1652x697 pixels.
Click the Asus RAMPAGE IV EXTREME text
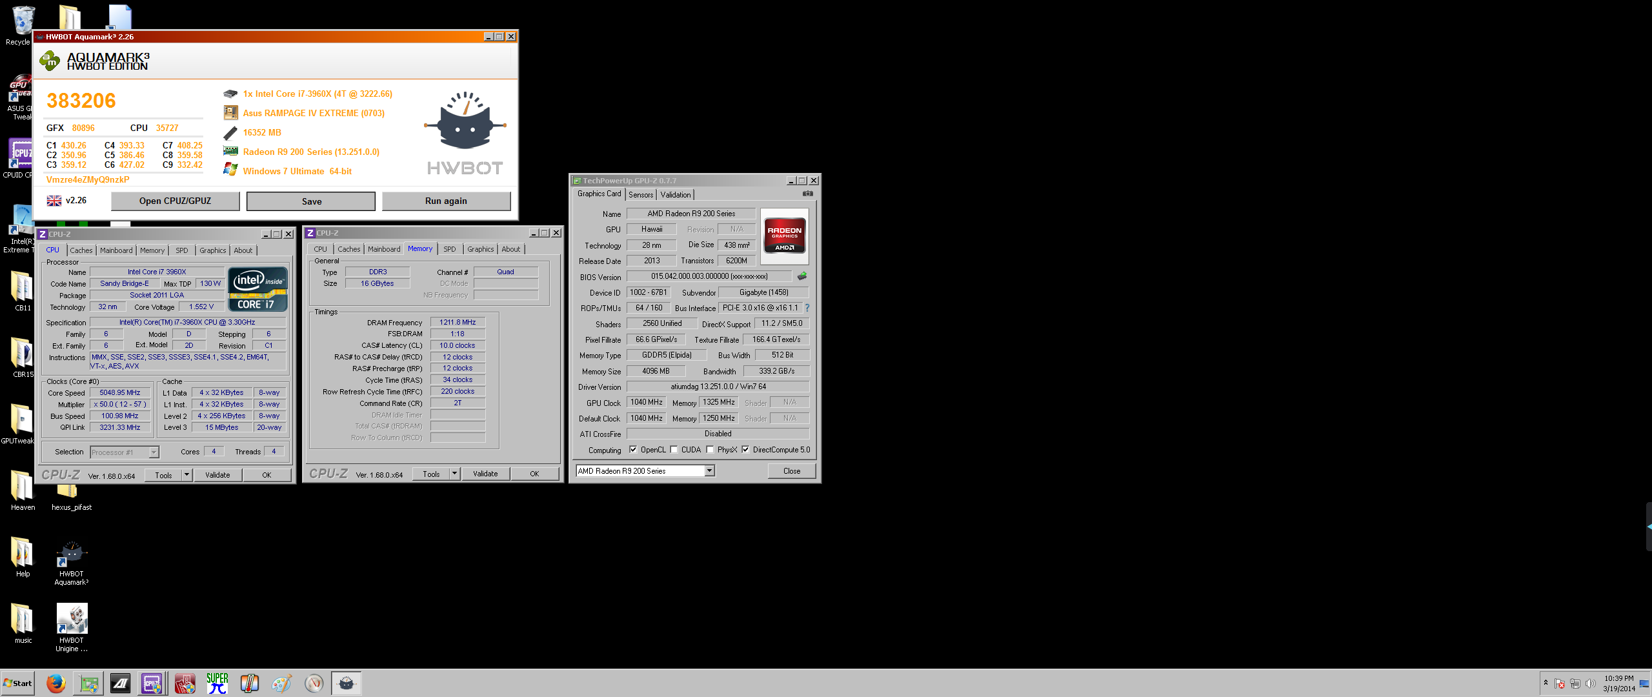point(314,114)
